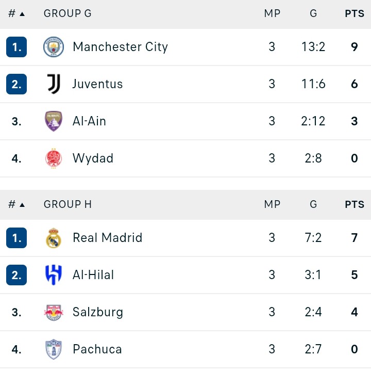Screen dimensions: 371x372
Task: Click the Real Madrid crest
Action: point(54,238)
